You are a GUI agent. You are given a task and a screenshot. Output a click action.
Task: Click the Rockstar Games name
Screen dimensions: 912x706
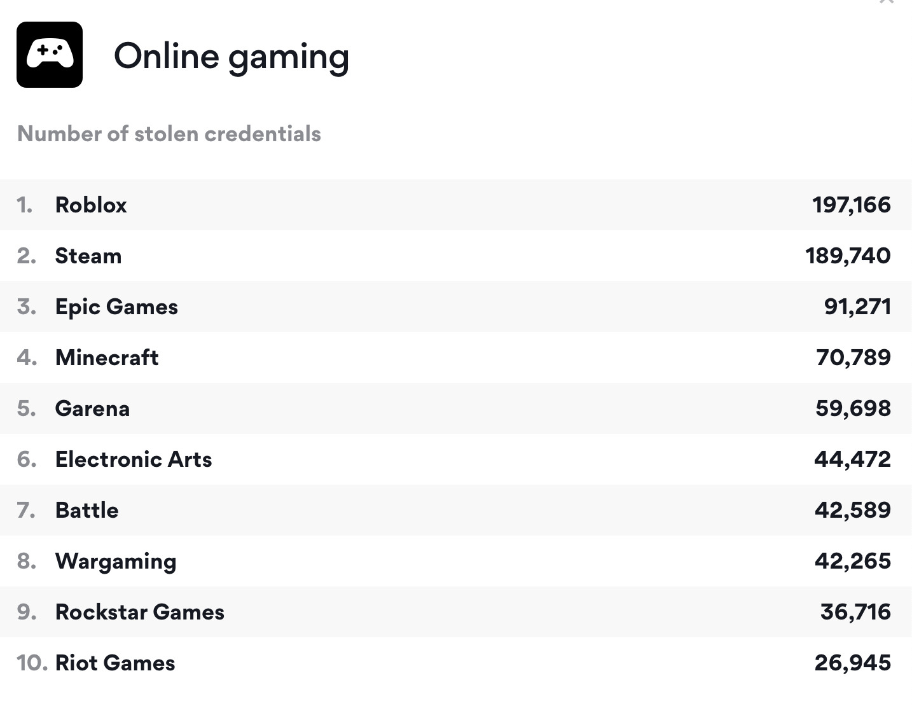140,612
